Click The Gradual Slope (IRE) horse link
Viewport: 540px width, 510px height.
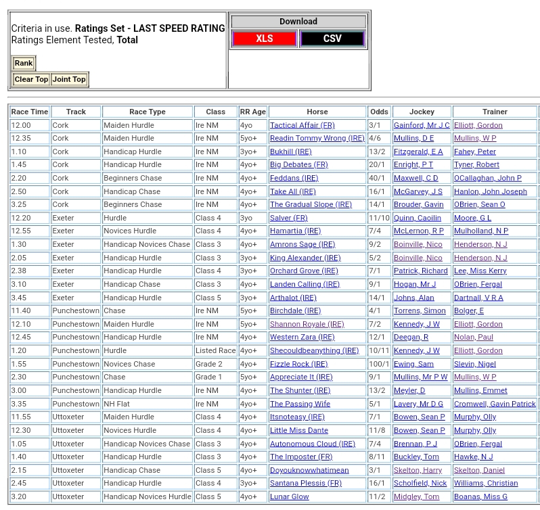click(x=311, y=205)
